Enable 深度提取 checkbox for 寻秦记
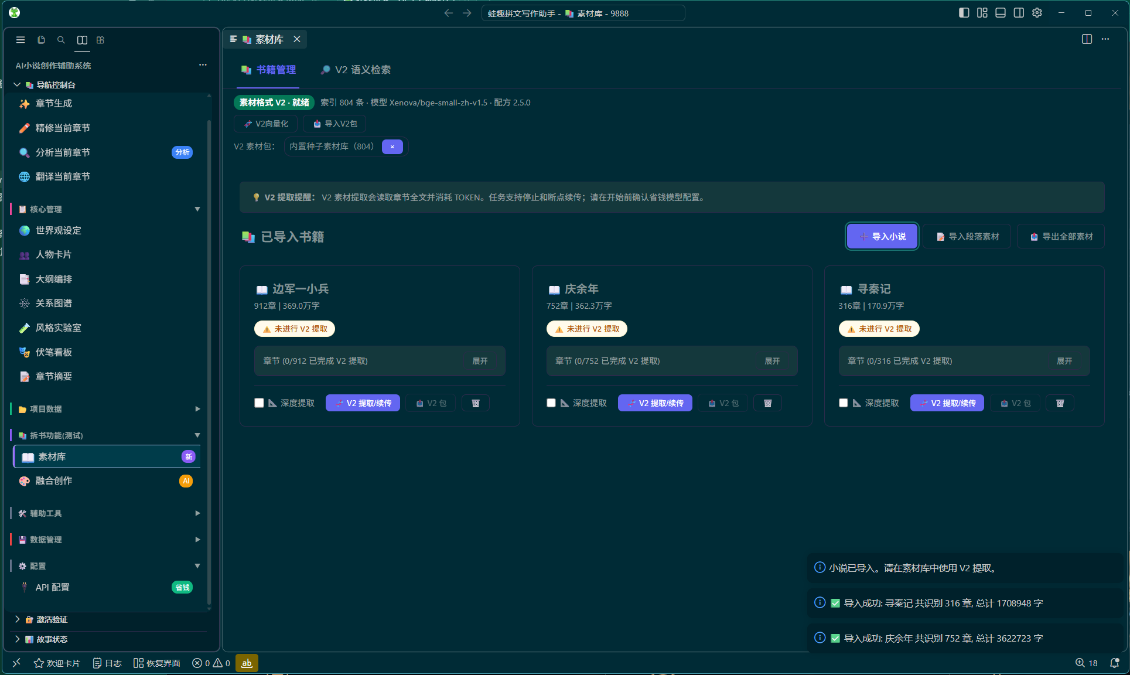 point(843,403)
